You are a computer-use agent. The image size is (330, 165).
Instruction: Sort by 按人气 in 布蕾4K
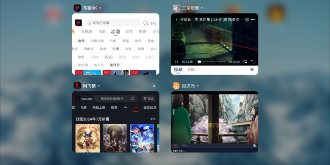99,65
